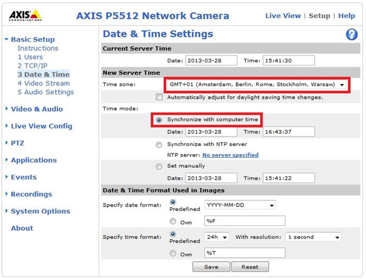This screenshot has height=279, width=366.
Task: Open the resolution dropdown showing 1 second
Action: 314,237
